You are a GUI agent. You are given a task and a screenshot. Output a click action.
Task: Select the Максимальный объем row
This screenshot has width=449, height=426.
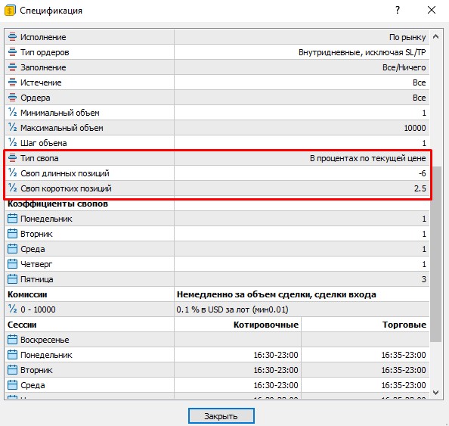(x=217, y=128)
